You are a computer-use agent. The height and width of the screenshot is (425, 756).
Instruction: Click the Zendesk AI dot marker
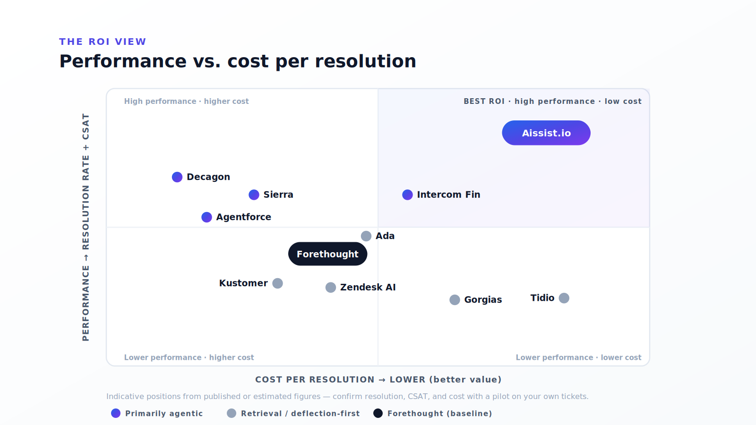(331, 288)
